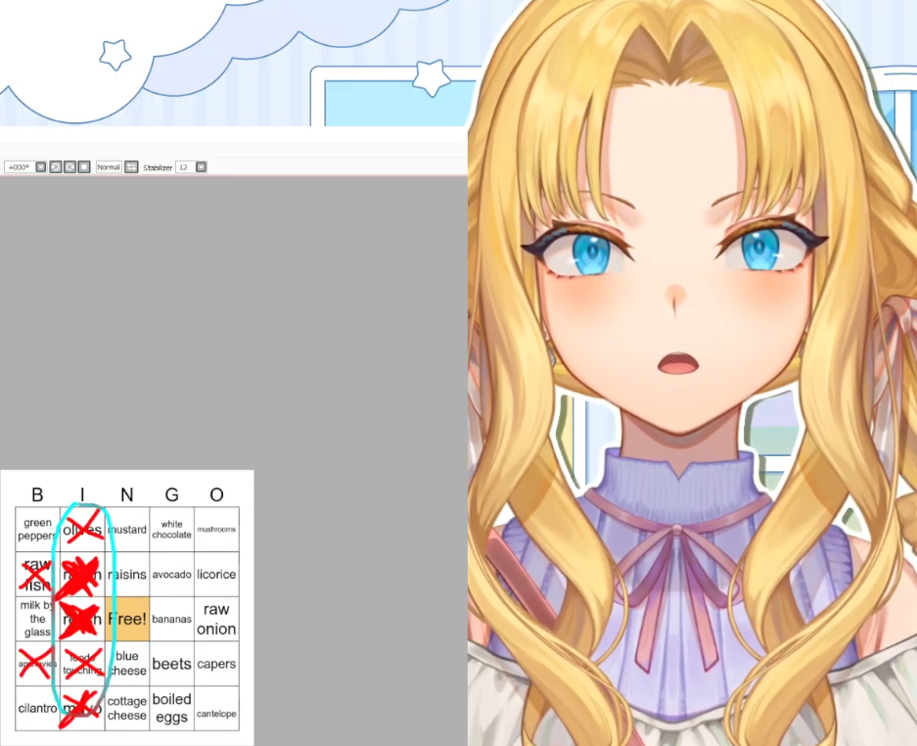Click the "raisins" bingo cell
This screenshot has width=917, height=746.
(x=127, y=574)
